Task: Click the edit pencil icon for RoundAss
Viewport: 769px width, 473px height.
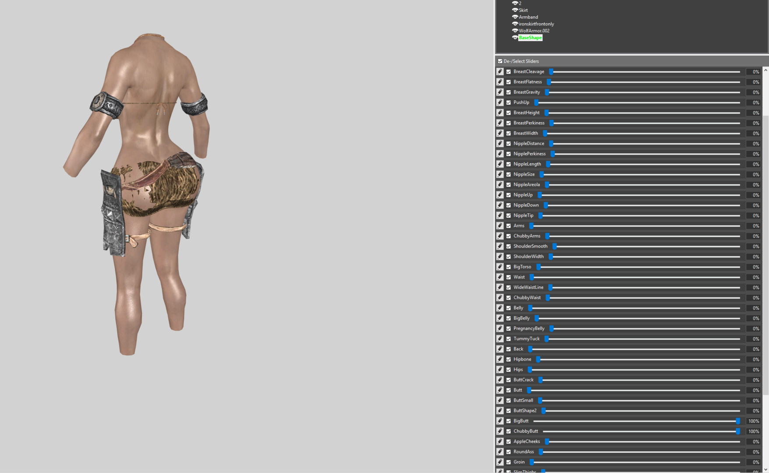Action: click(500, 452)
